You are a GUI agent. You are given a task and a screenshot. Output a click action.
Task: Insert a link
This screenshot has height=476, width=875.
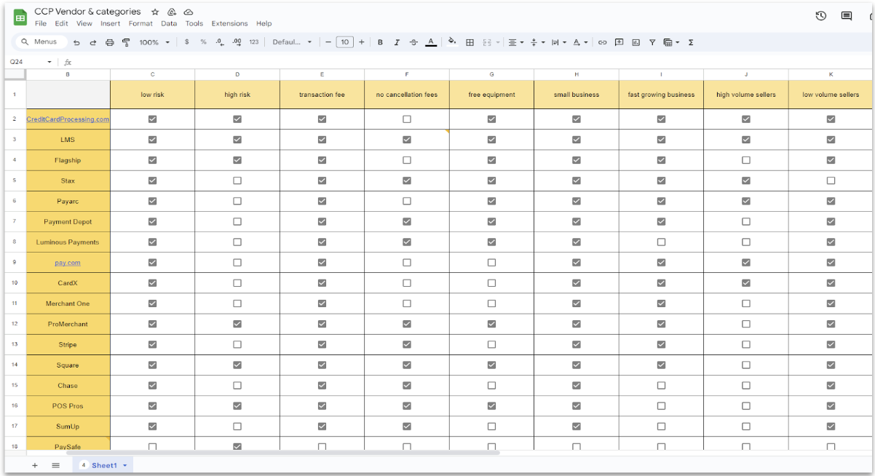coord(602,42)
